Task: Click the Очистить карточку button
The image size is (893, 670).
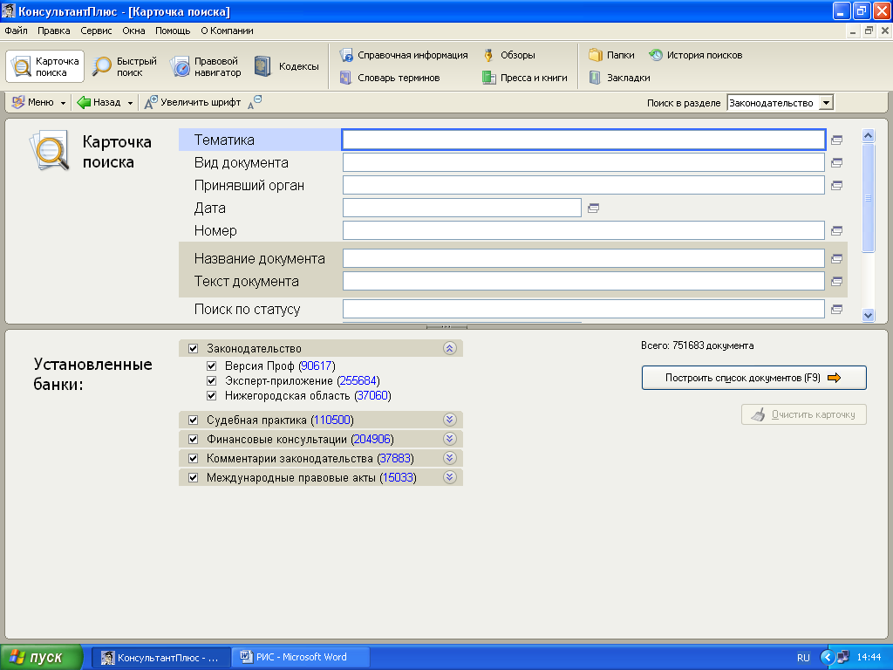Action: pyautogui.click(x=803, y=414)
